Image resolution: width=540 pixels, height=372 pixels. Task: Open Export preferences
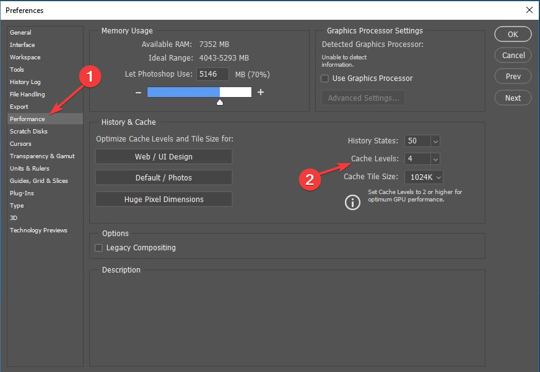click(x=19, y=106)
